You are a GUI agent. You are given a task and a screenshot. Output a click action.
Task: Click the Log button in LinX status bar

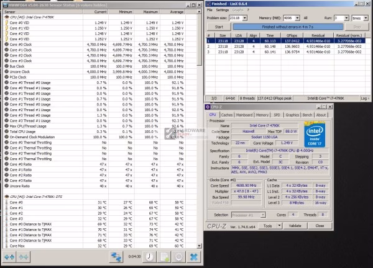pyautogui.click(x=364, y=98)
